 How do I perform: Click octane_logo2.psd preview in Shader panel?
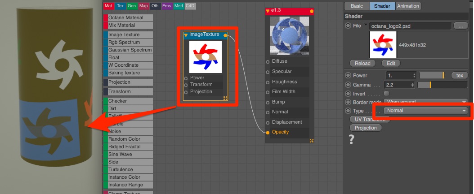[382, 45]
